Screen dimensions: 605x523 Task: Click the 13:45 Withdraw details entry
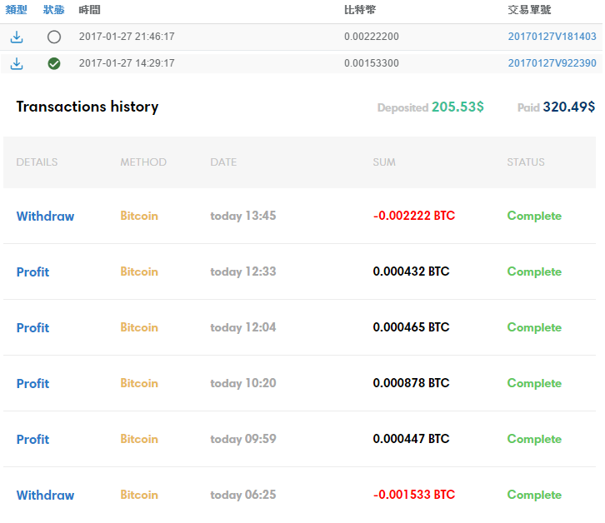[45, 216]
